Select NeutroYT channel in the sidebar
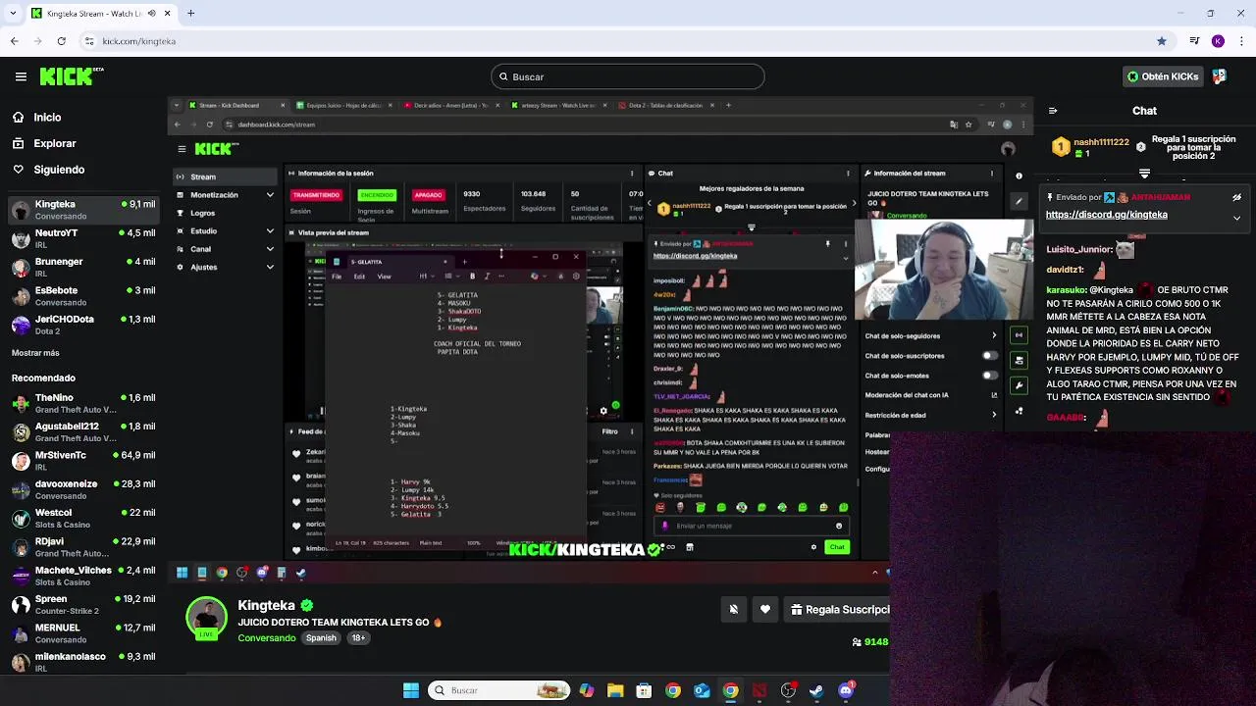 click(82, 238)
